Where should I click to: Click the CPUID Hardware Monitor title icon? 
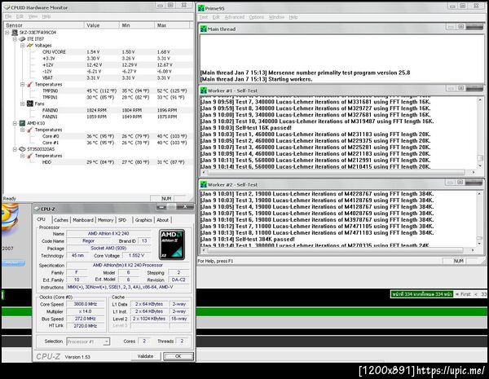tap(7, 7)
